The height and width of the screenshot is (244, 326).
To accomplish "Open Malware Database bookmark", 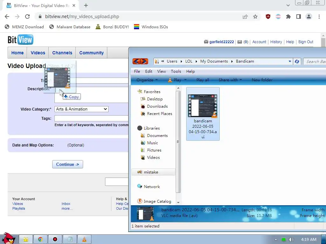I will (x=70, y=27).
